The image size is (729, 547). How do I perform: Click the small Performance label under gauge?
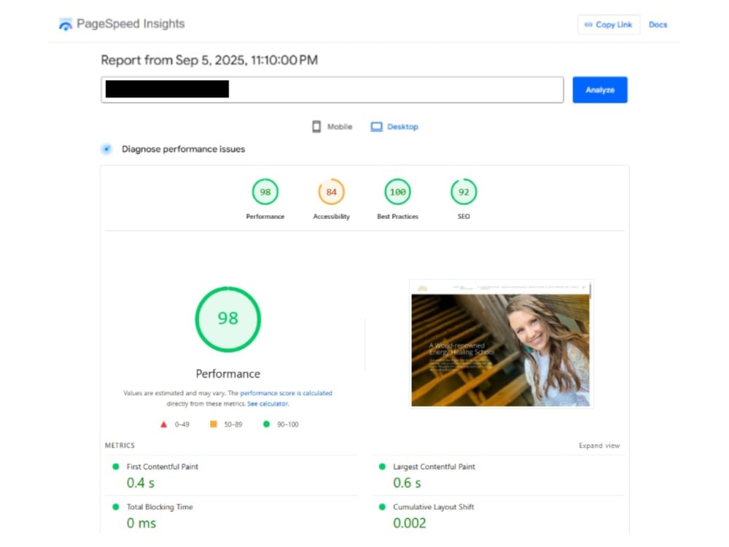[x=265, y=217]
